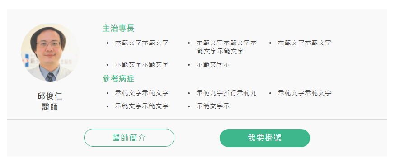Select second-row first item under 主治專長

click(x=142, y=64)
